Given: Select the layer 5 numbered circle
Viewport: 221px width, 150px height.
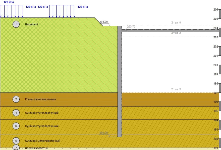Looking at the screenshot, I should (x=16, y=140).
